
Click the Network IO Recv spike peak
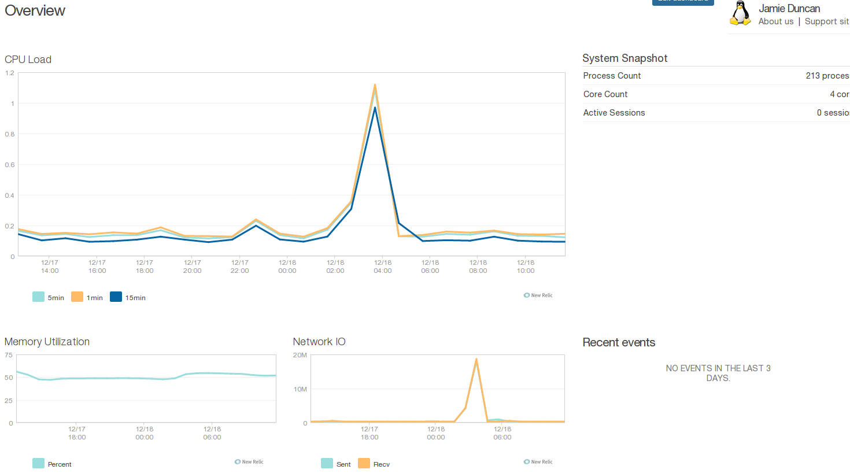(x=476, y=359)
